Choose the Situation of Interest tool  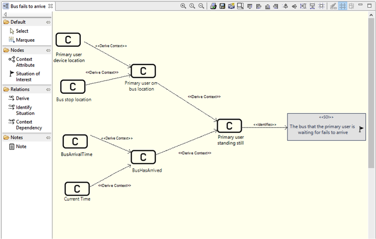(x=27, y=76)
